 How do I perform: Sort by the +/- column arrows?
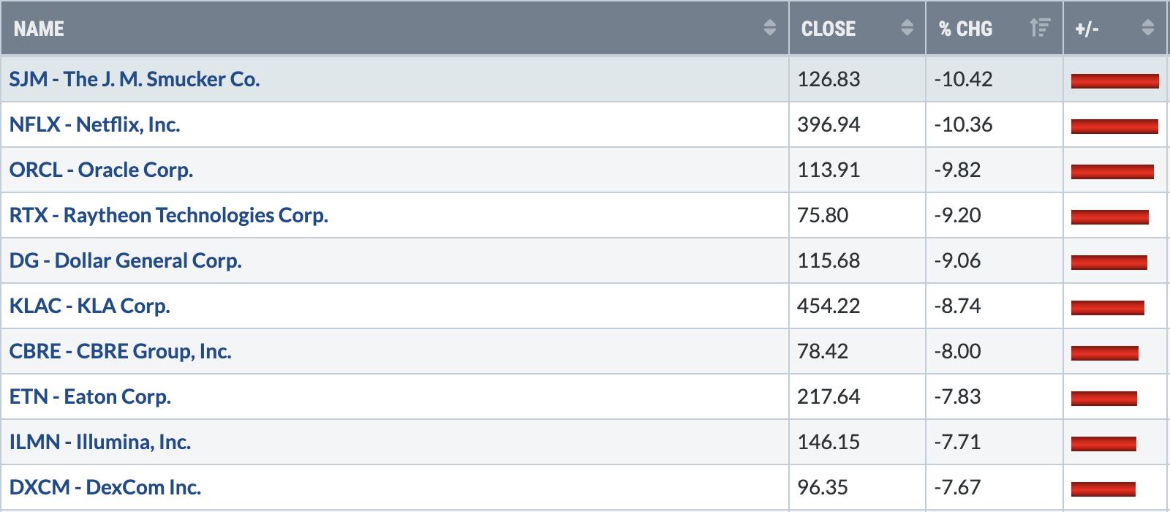click(x=1147, y=28)
